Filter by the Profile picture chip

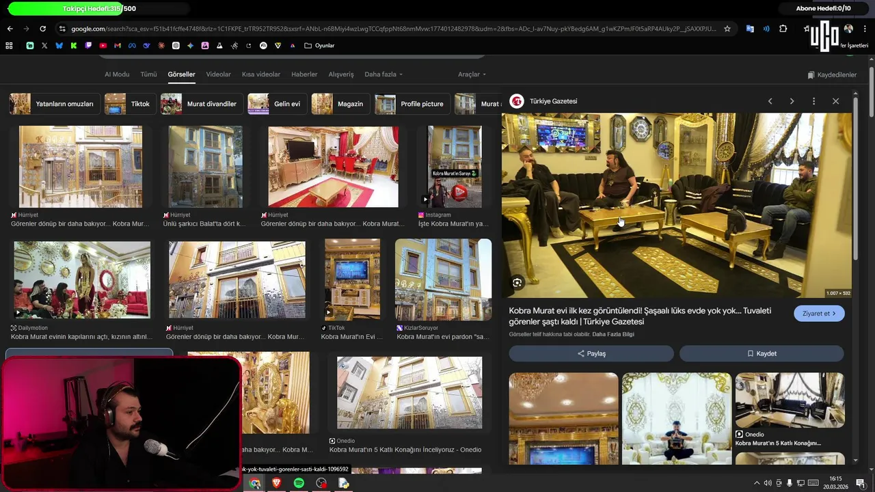412,104
